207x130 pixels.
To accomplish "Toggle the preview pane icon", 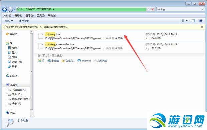I will pyautogui.click(x=193, y=21).
